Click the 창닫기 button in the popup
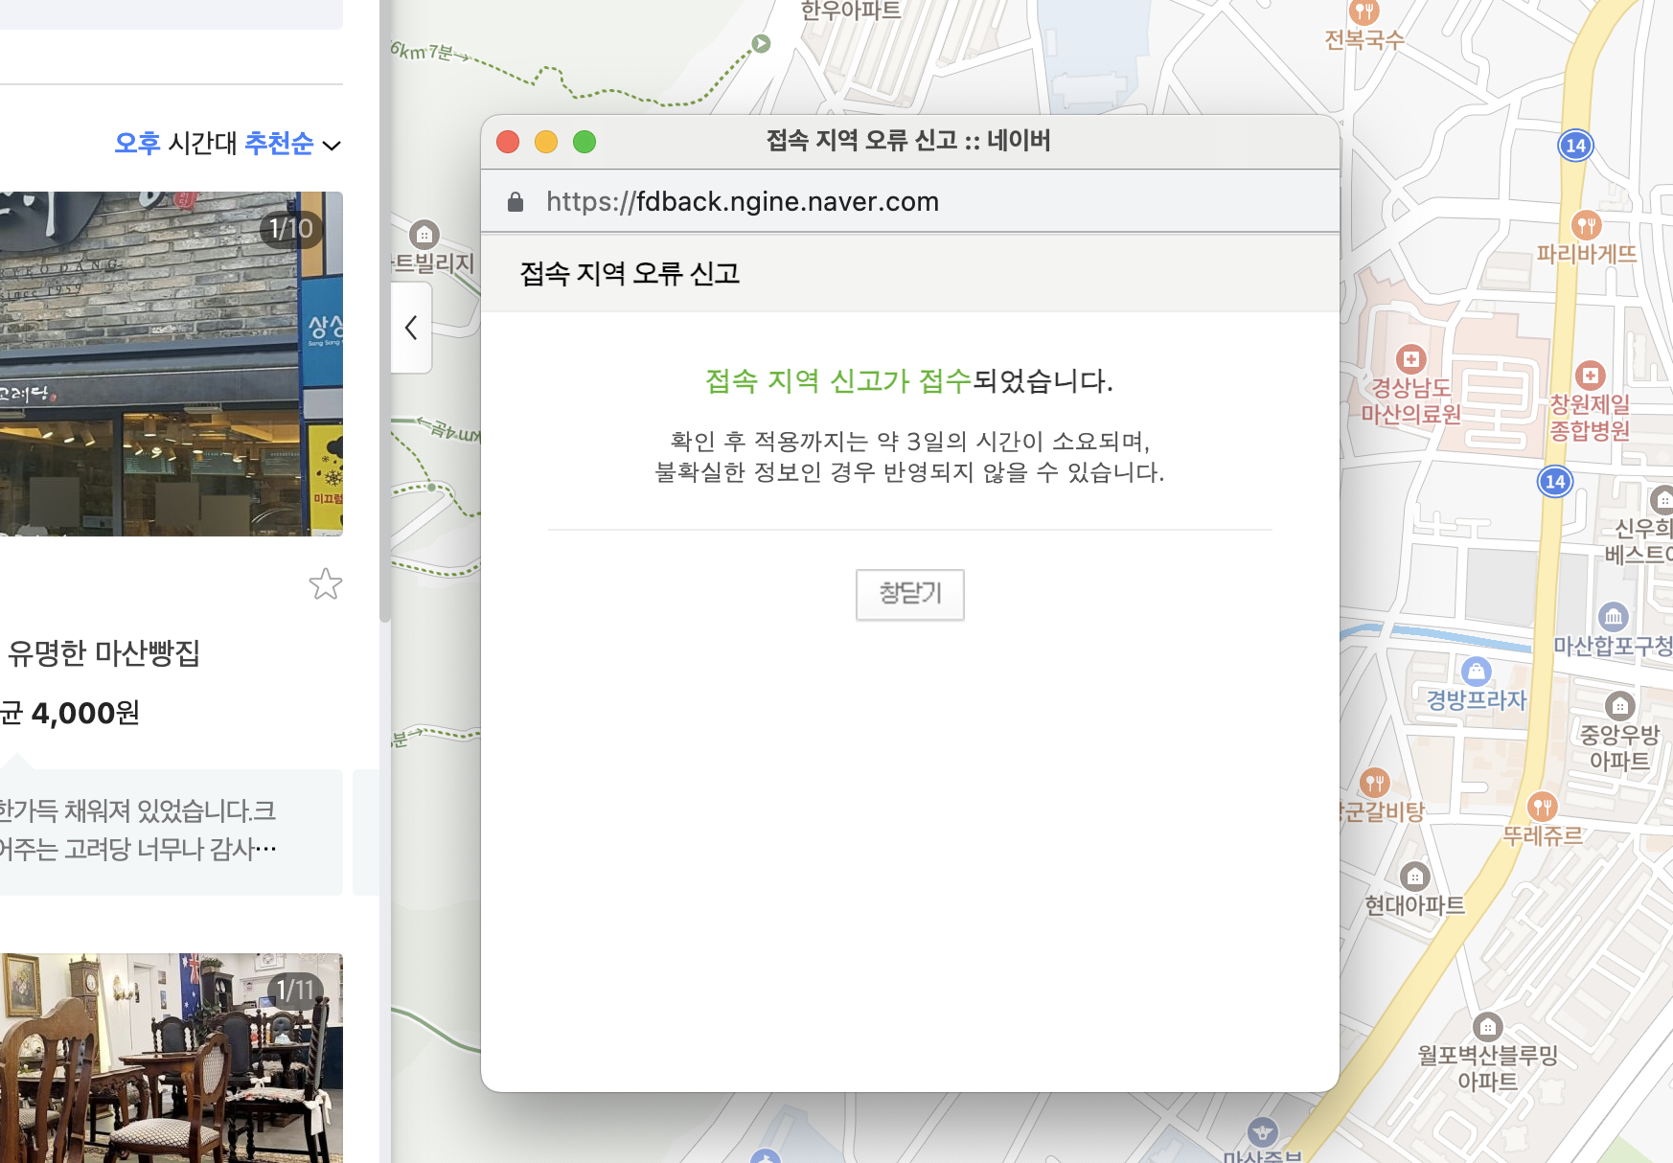Screen dimensions: 1673x1163 [909, 594]
